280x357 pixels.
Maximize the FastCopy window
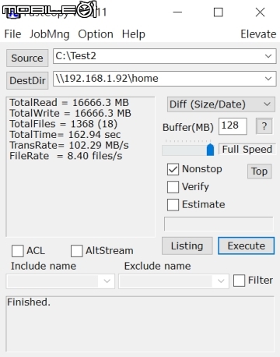point(218,12)
